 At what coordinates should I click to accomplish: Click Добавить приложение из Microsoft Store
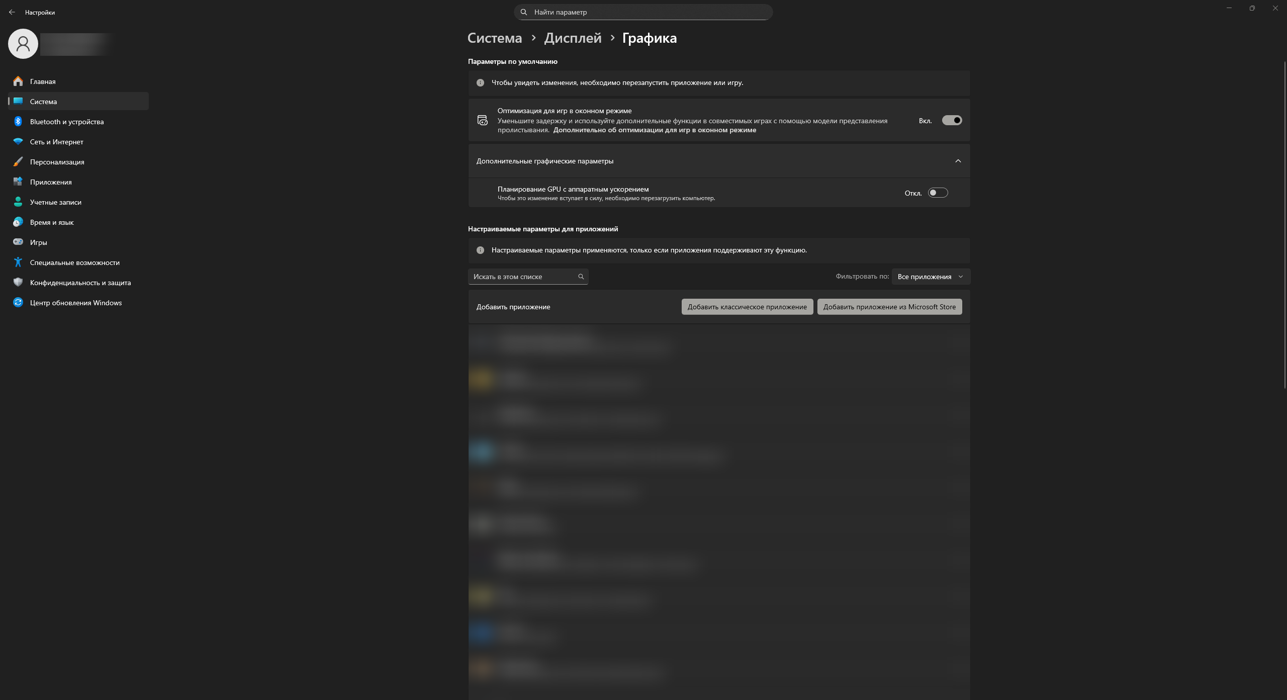coord(889,307)
